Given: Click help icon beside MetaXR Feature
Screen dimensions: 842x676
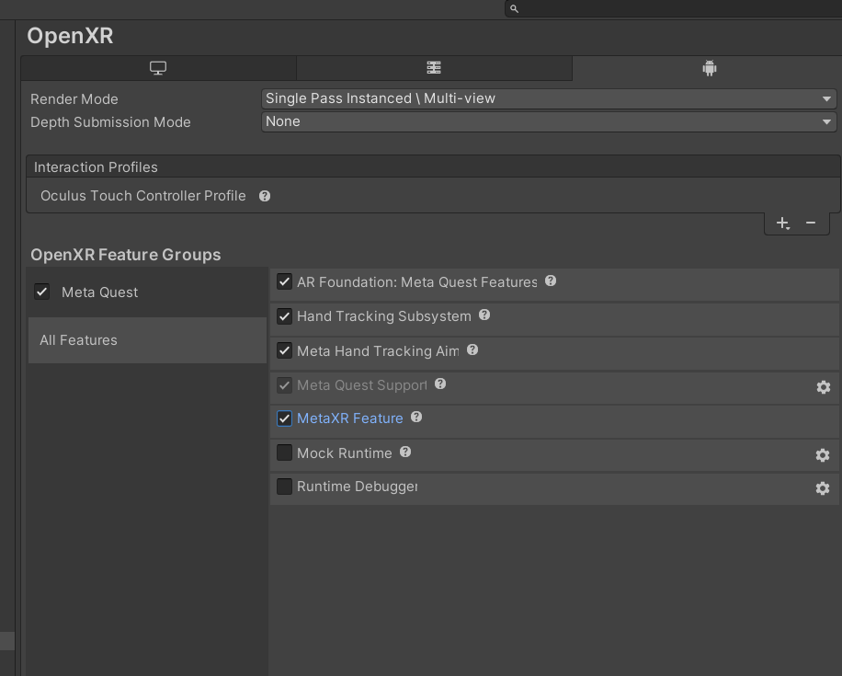Looking at the screenshot, I should coord(416,418).
